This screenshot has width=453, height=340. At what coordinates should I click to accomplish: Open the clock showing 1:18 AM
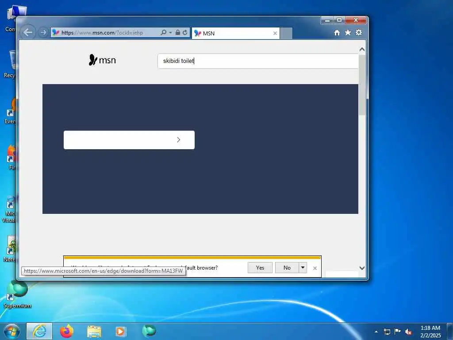point(430,332)
